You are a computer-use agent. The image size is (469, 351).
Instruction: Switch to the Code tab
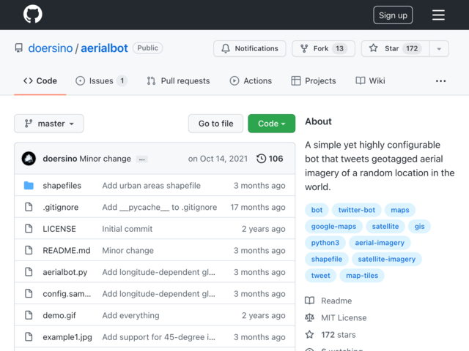pyautogui.click(x=40, y=81)
